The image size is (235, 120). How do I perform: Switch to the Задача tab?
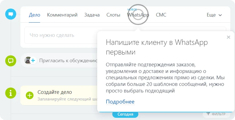[x=92, y=15]
